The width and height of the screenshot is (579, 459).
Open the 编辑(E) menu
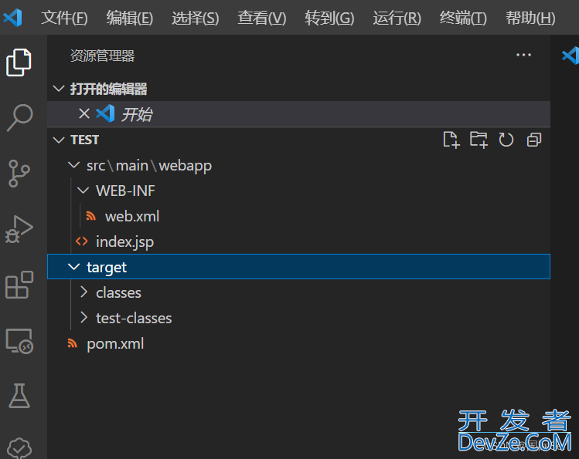click(x=130, y=18)
